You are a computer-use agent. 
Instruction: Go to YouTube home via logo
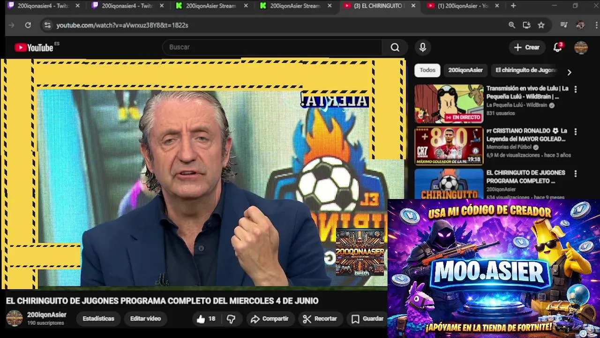pyautogui.click(x=34, y=47)
